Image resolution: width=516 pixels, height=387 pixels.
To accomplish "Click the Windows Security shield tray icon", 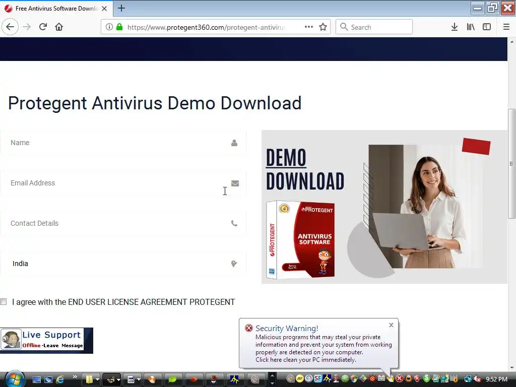I will click(x=354, y=378).
